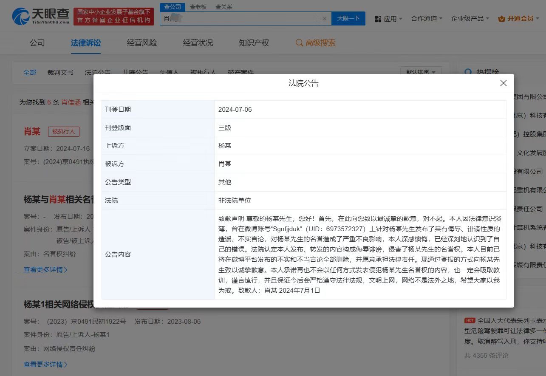Close the 法院公告 popup dialog
Image resolution: width=546 pixels, height=376 pixels.
pyautogui.click(x=503, y=83)
